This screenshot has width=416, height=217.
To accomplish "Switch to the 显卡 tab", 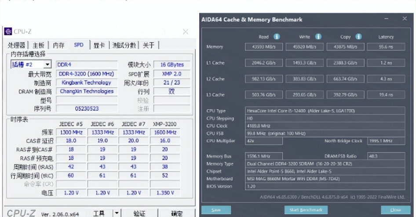I will 99,45.
